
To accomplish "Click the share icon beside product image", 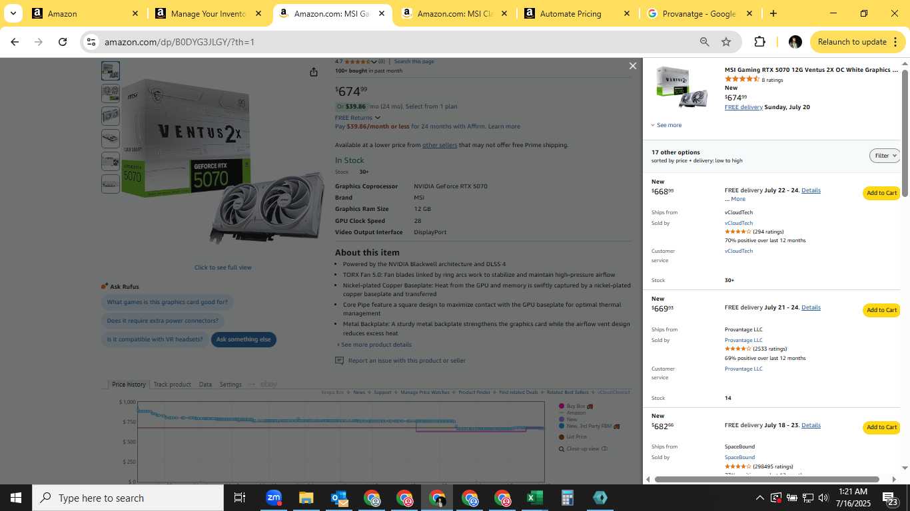I will point(314,72).
